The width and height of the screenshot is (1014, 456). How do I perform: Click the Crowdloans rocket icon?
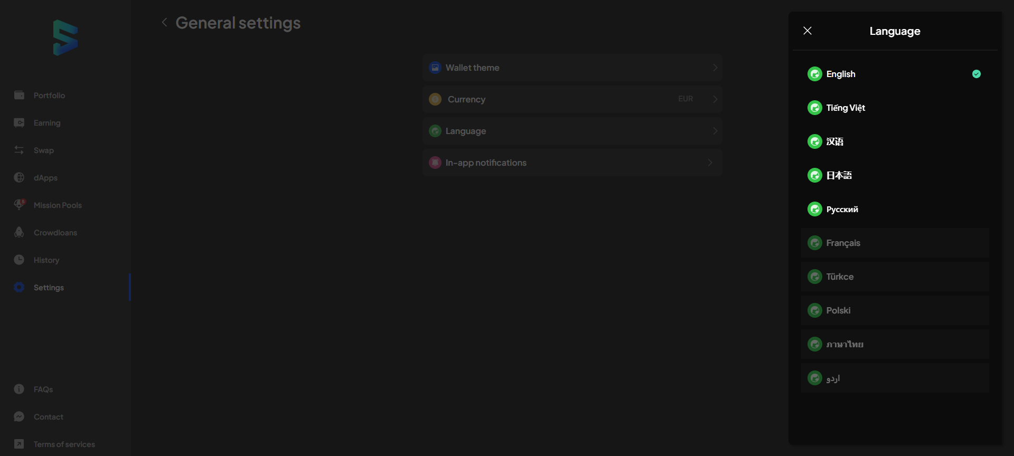(x=19, y=232)
